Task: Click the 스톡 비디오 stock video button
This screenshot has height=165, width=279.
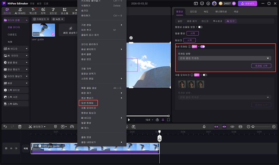Action: (x=16, y=90)
